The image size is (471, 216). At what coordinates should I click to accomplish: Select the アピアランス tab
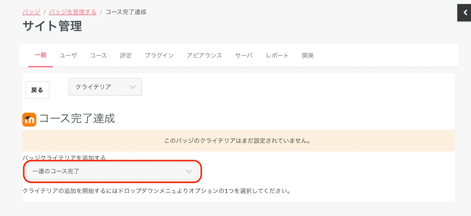click(204, 56)
